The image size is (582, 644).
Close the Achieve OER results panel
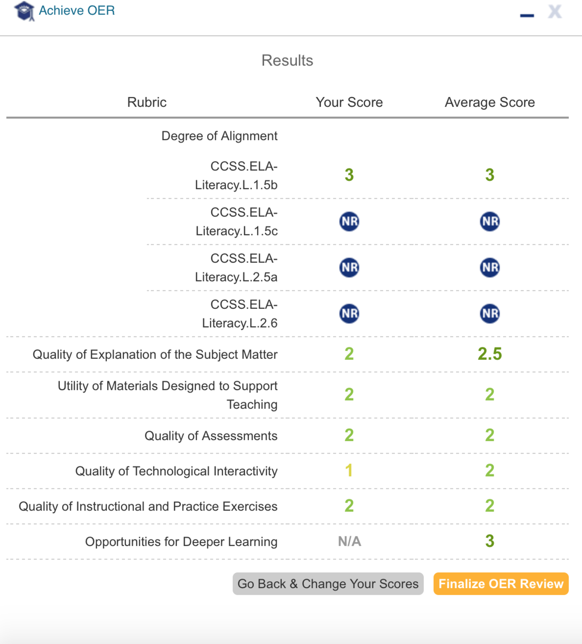tap(555, 12)
